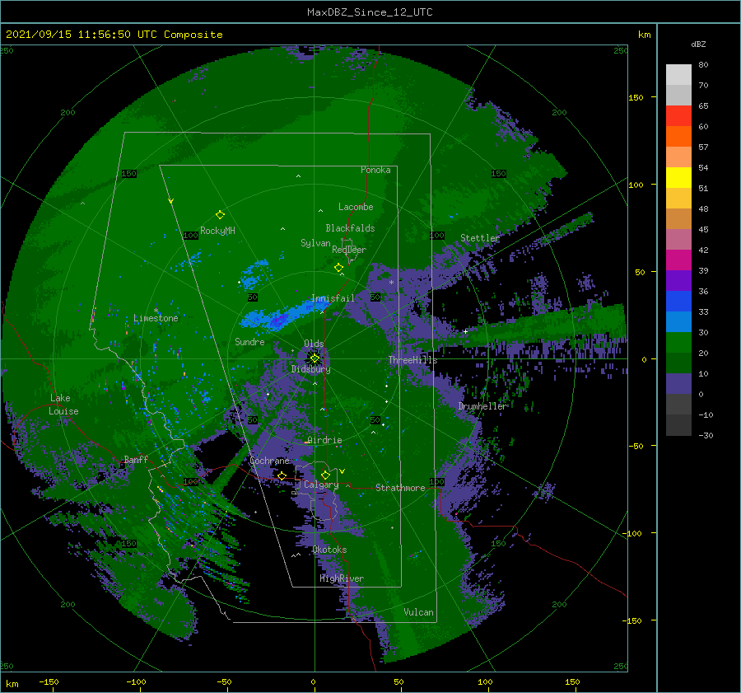Click the dBZ legend heading
The image size is (741, 693).
click(x=698, y=44)
